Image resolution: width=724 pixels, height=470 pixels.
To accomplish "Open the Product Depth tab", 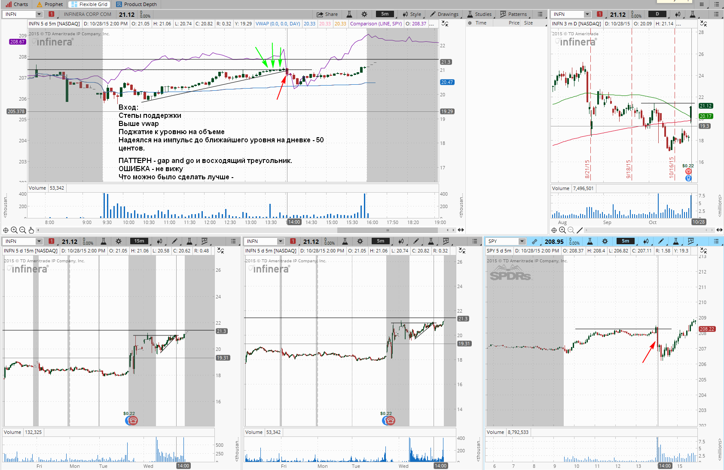I will (x=136, y=4).
